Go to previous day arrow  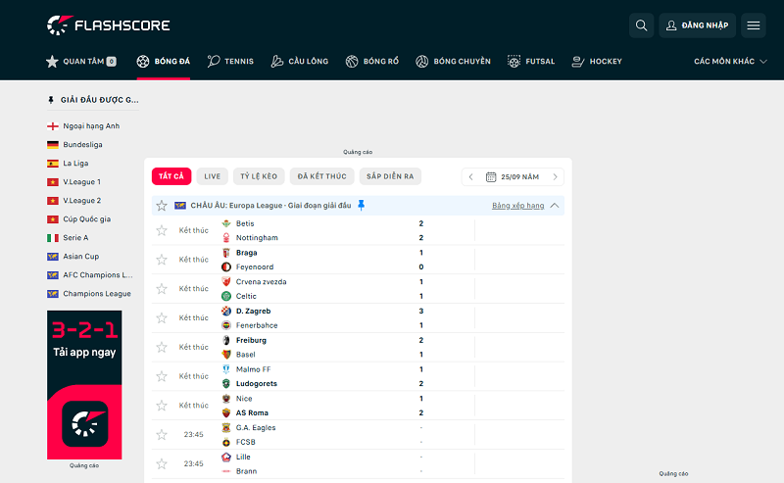pyautogui.click(x=470, y=177)
